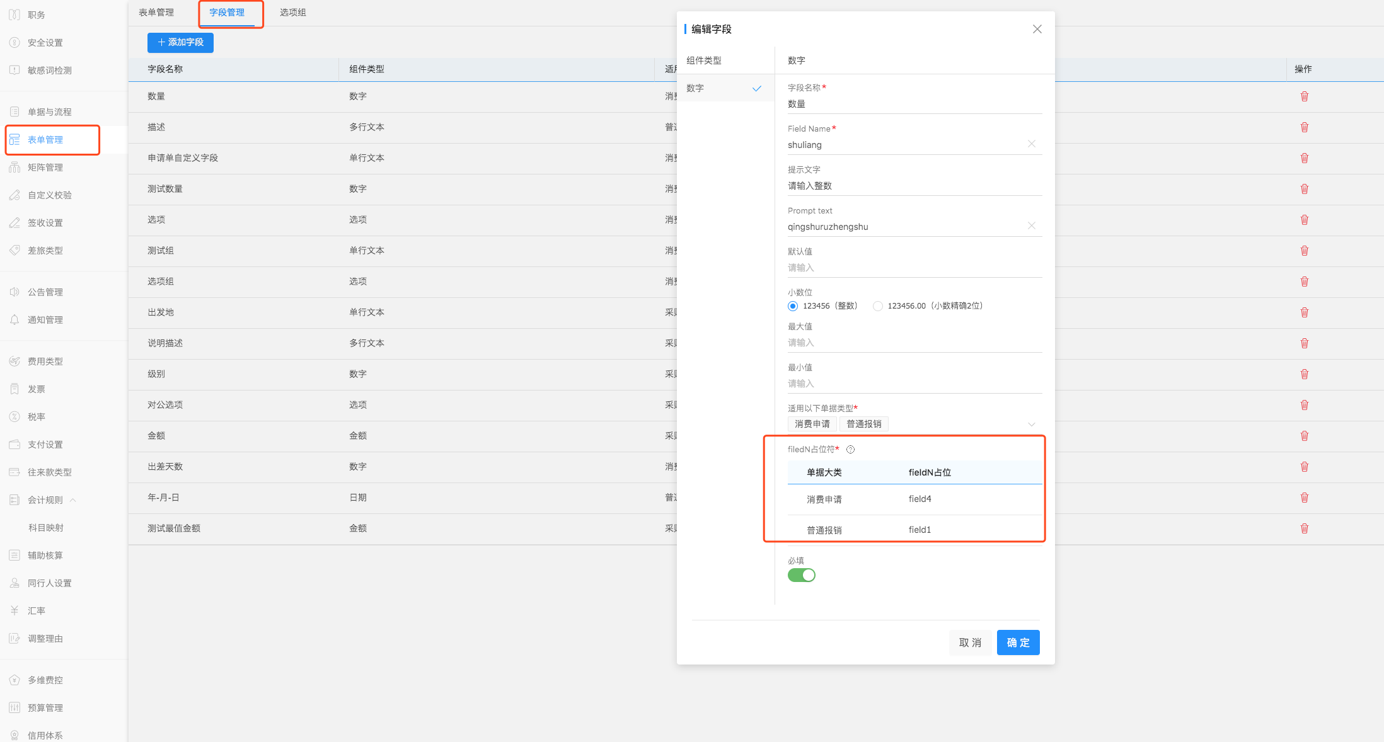Delete the 说明描述 row

1305,343
